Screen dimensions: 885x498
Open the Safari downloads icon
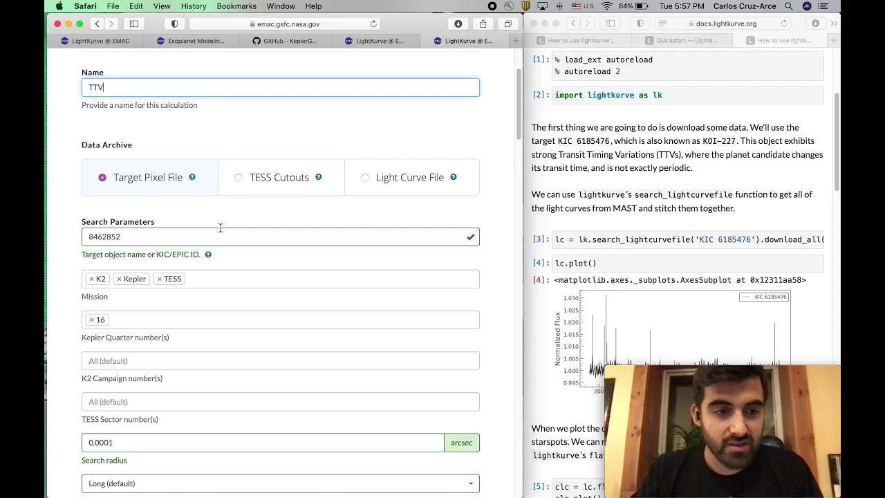point(458,24)
